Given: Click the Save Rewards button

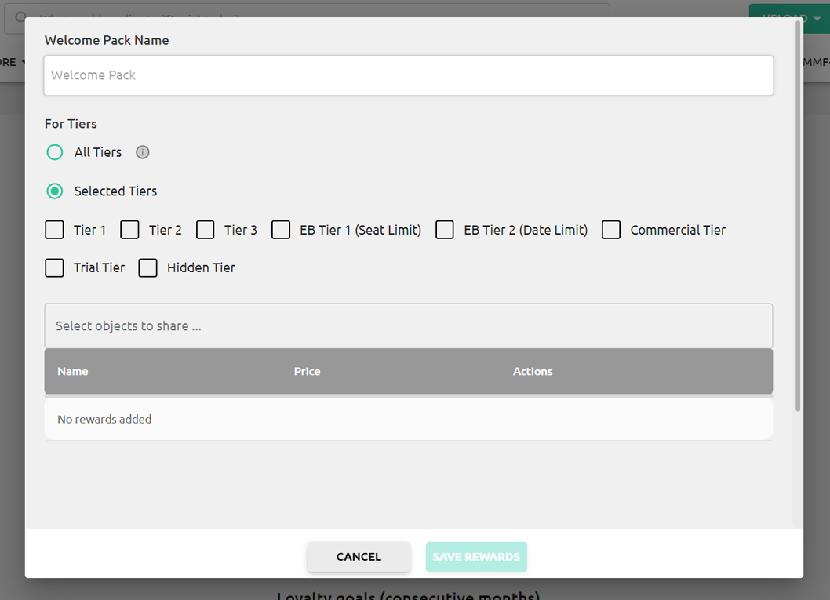Looking at the screenshot, I should click(x=476, y=557).
